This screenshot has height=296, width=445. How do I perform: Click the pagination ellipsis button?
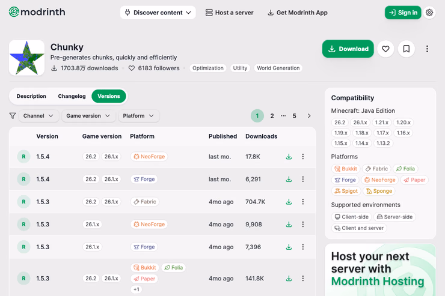coord(283,116)
